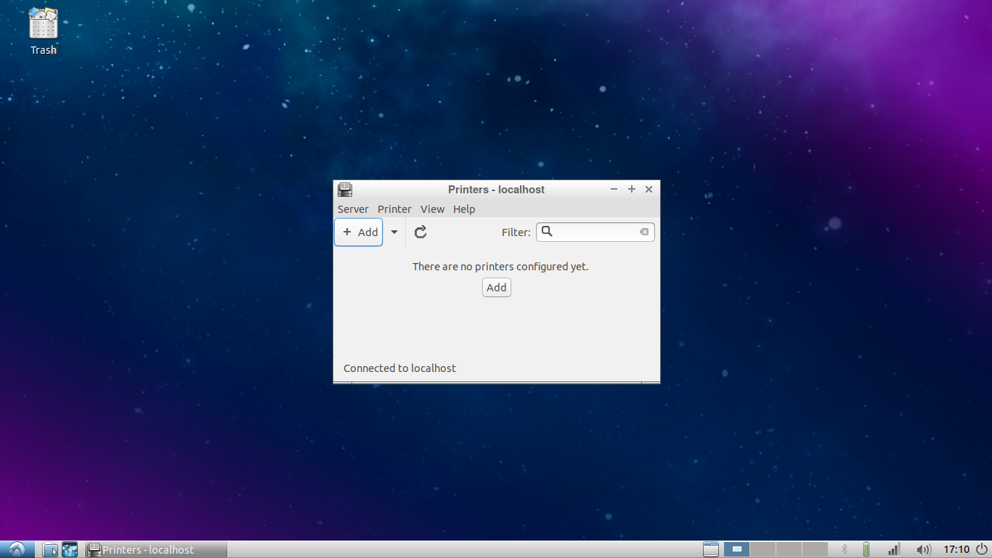Click the 'Connected to localhost' status text
This screenshot has width=992, height=558.
(x=400, y=368)
